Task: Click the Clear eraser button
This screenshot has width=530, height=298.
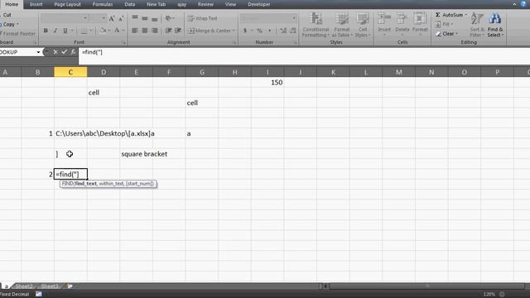Action: [x=446, y=34]
